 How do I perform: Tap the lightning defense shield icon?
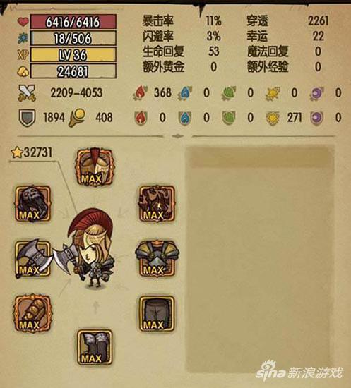pyautogui.click(x=273, y=118)
